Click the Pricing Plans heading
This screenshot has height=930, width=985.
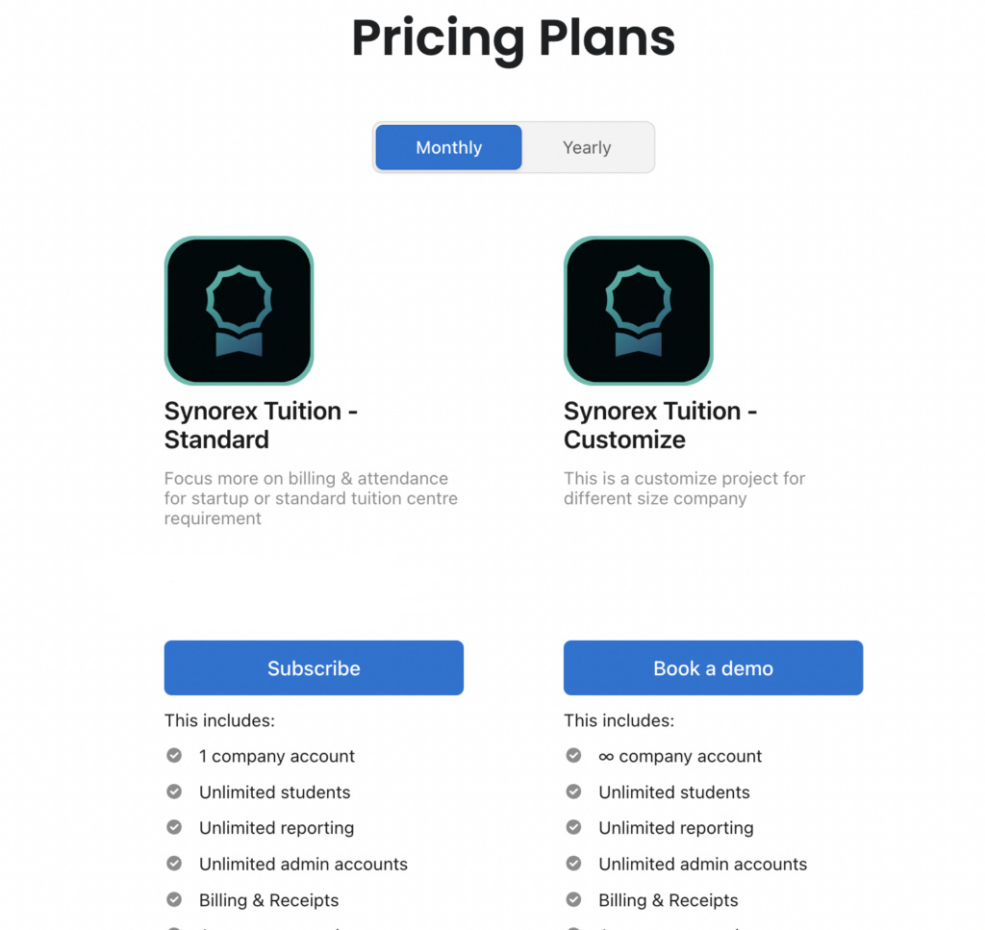514,38
